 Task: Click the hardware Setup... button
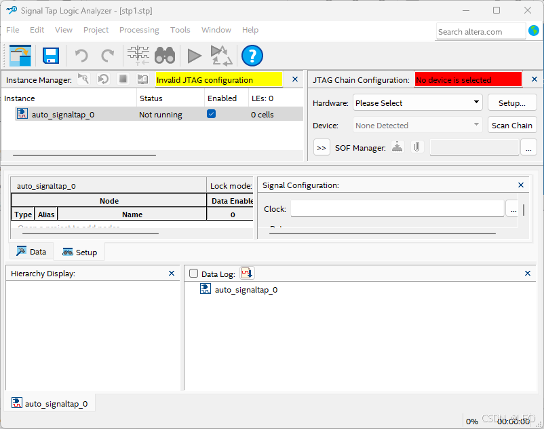[x=512, y=103]
